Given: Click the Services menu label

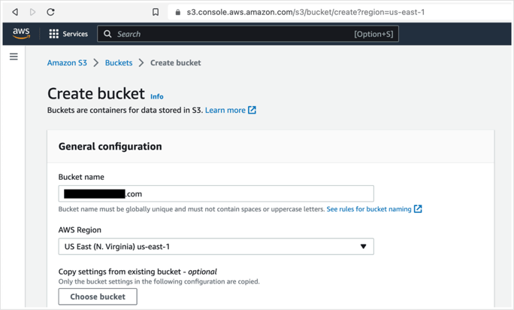Looking at the screenshot, I should tap(75, 34).
